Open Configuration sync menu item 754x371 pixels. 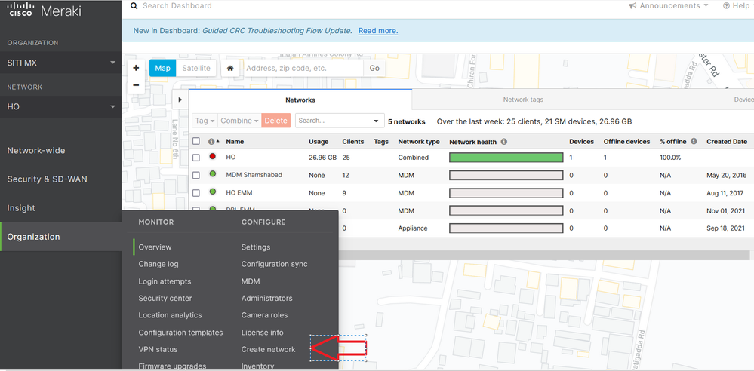[274, 264]
